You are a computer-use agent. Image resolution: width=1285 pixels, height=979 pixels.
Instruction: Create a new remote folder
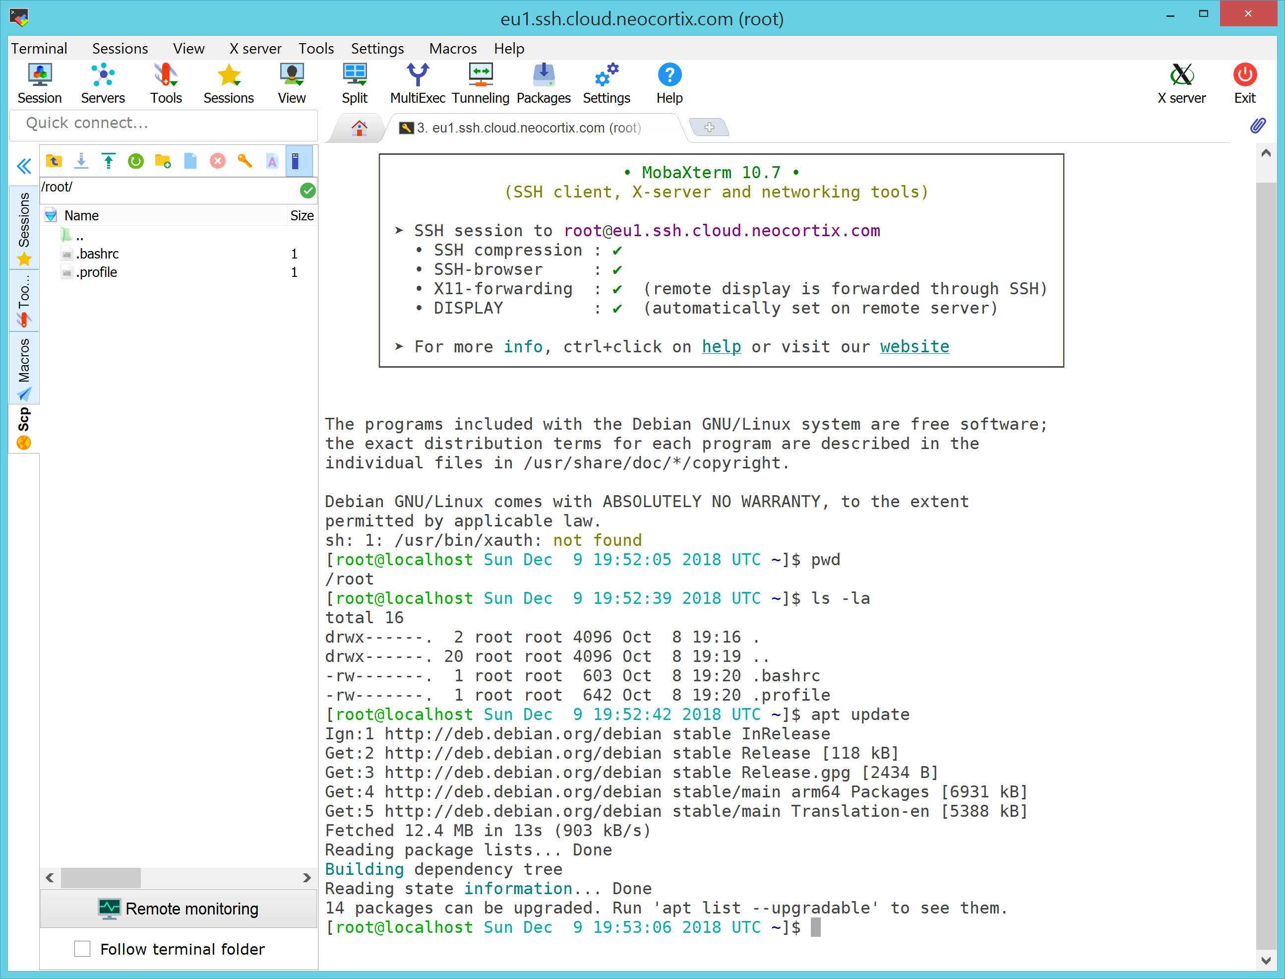[x=163, y=161]
